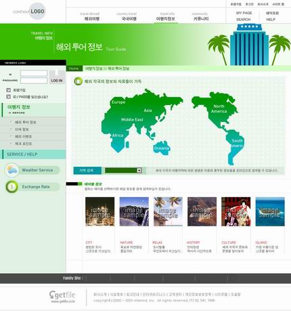Open the travel info 여행지정보 menu

pos(166,17)
